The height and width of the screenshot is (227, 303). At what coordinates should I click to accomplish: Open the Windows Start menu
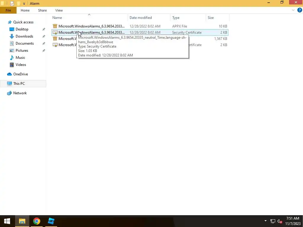pyautogui.click(x=7, y=221)
